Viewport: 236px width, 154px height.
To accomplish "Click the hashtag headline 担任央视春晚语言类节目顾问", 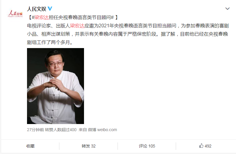I will point(80,18).
